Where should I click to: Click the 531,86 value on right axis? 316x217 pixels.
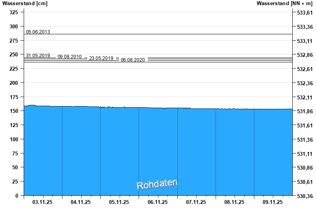point(305,111)
